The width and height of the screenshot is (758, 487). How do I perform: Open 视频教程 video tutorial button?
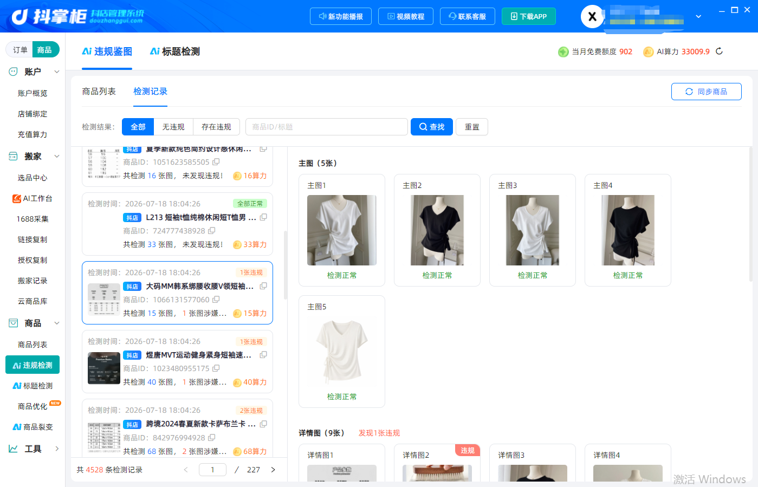406,16
